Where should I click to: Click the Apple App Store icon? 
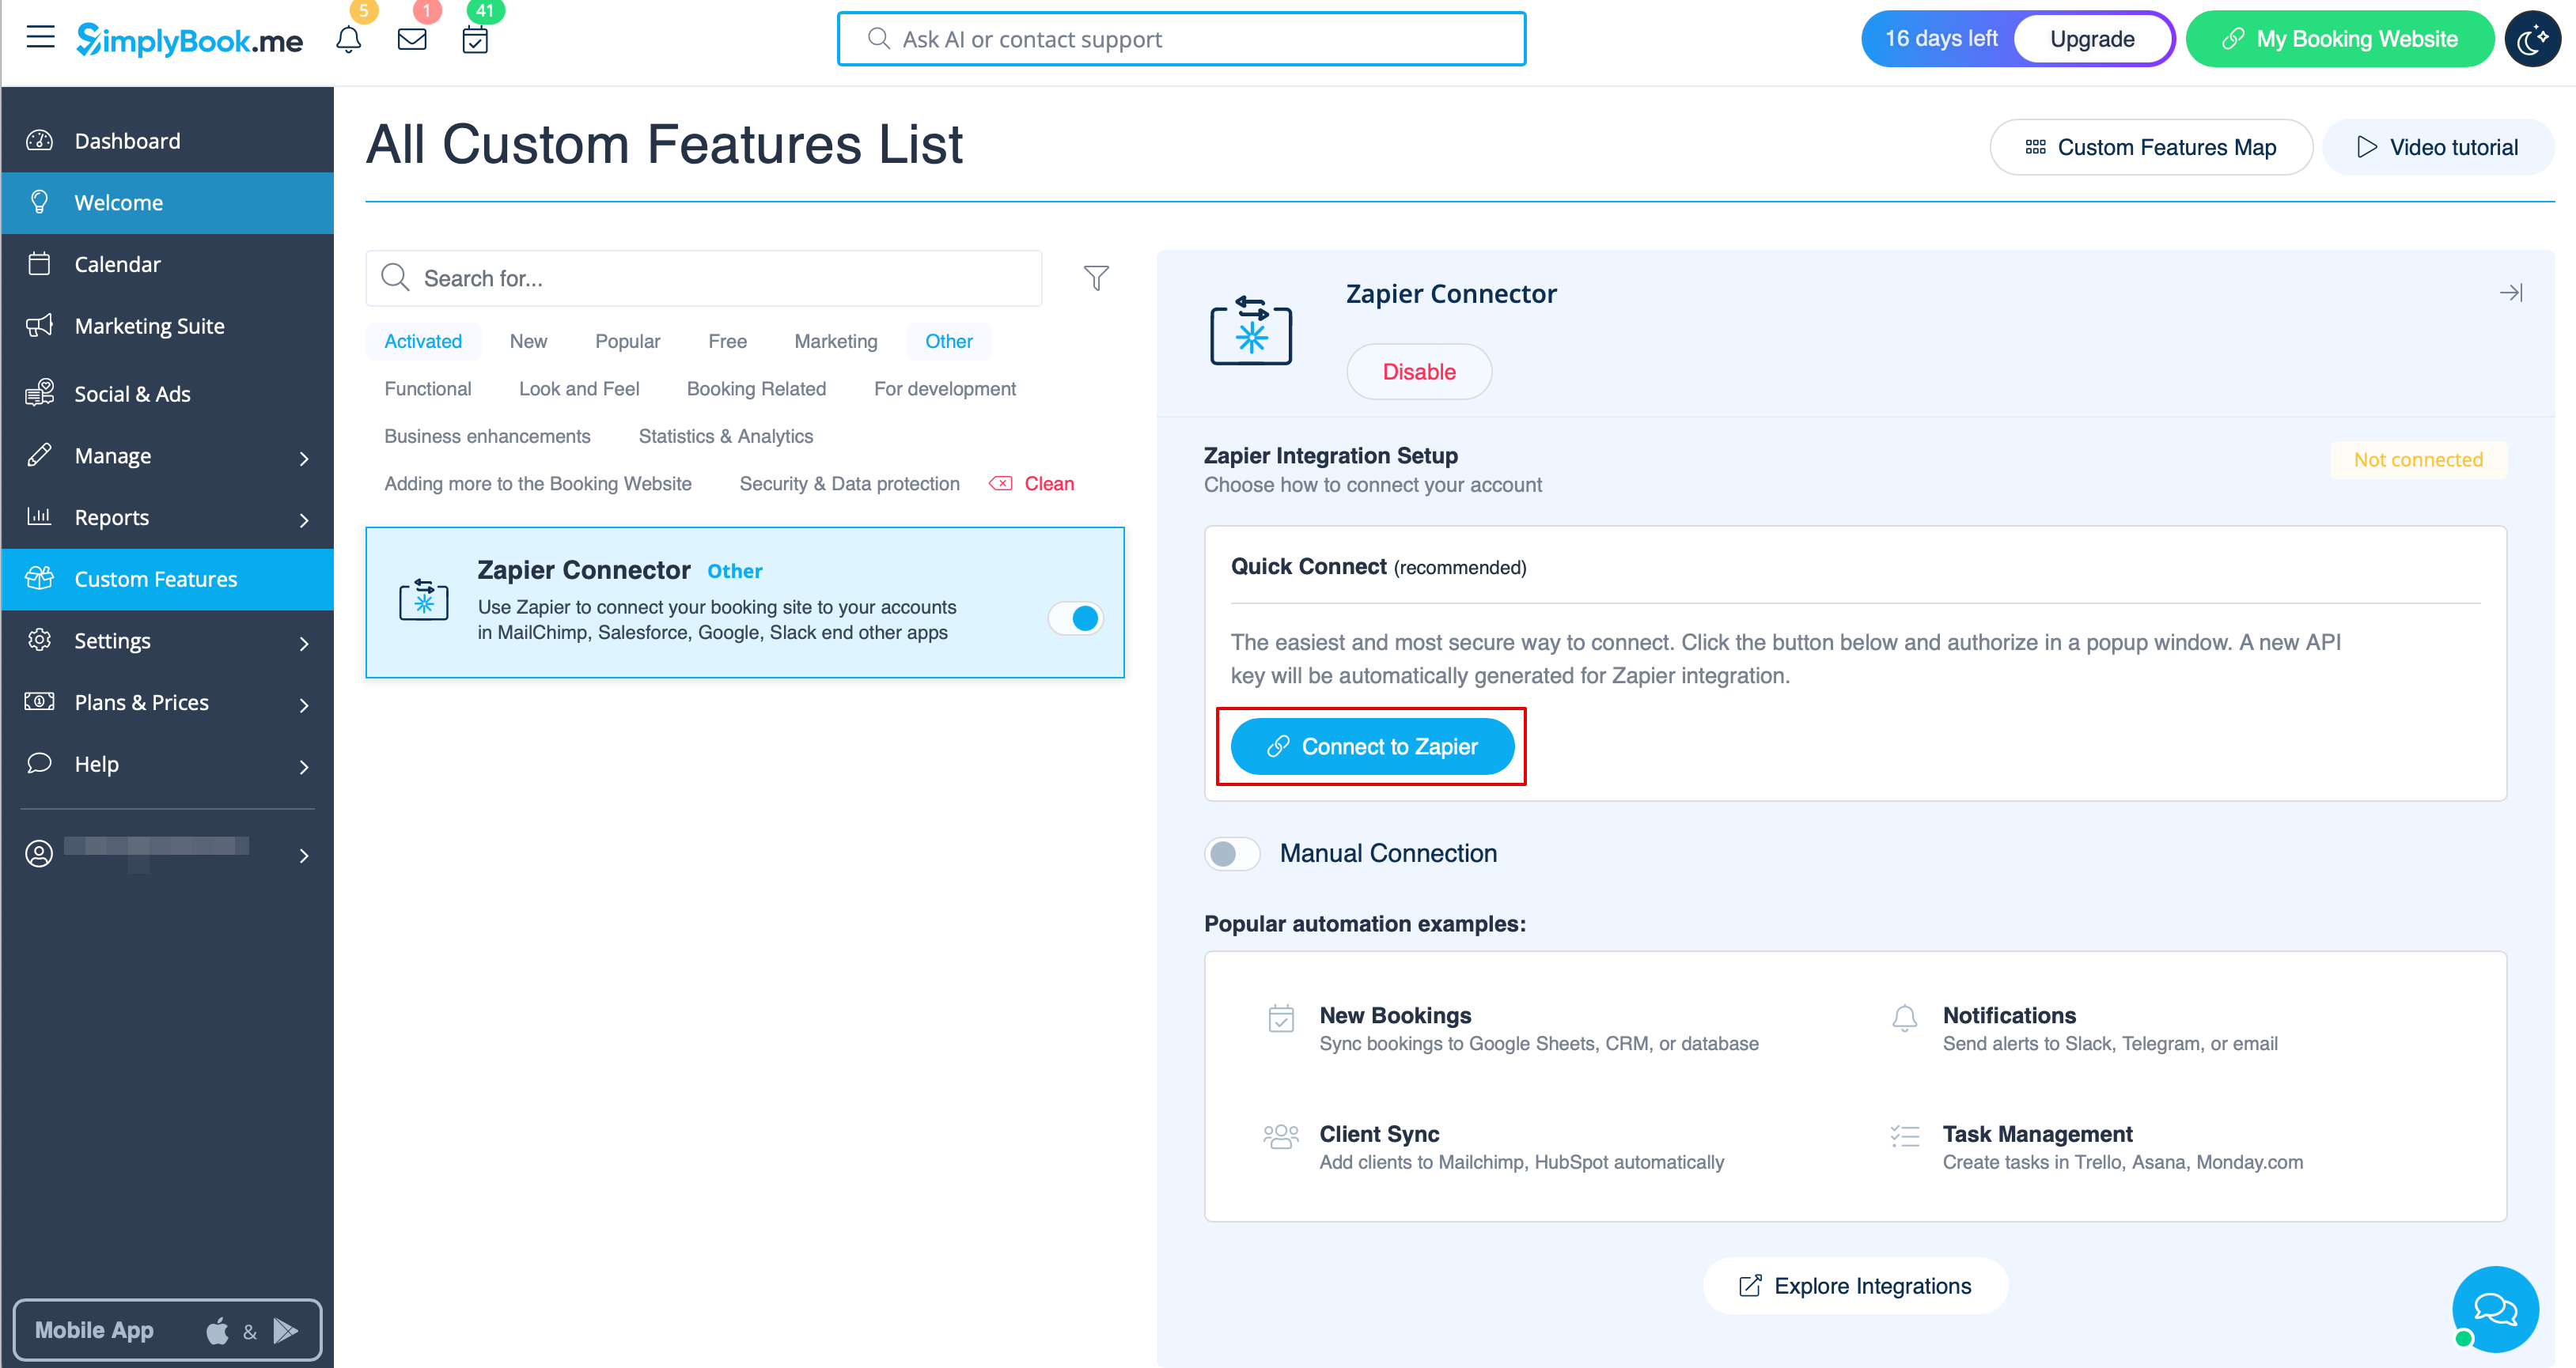click(217, 1330)
